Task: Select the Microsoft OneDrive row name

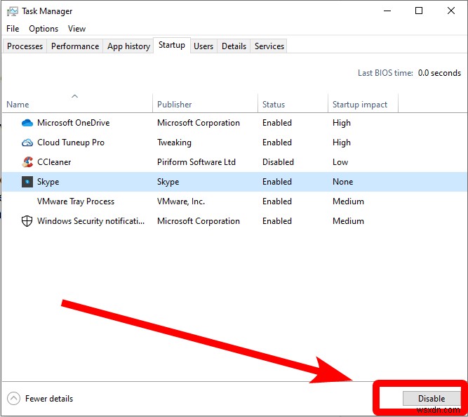Action: pyautogui.click(x=74, y=123)
